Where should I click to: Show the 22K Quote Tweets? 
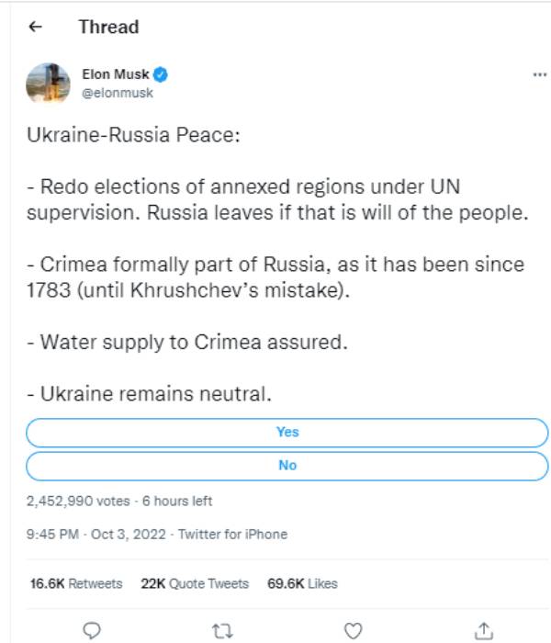[195, 583]
